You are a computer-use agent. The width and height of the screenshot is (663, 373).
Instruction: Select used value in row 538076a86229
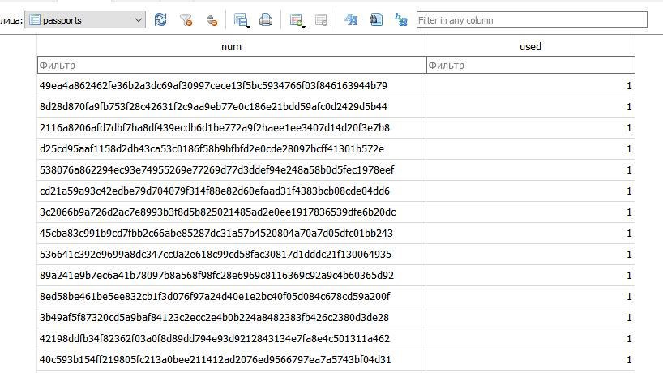click(530, 170)
